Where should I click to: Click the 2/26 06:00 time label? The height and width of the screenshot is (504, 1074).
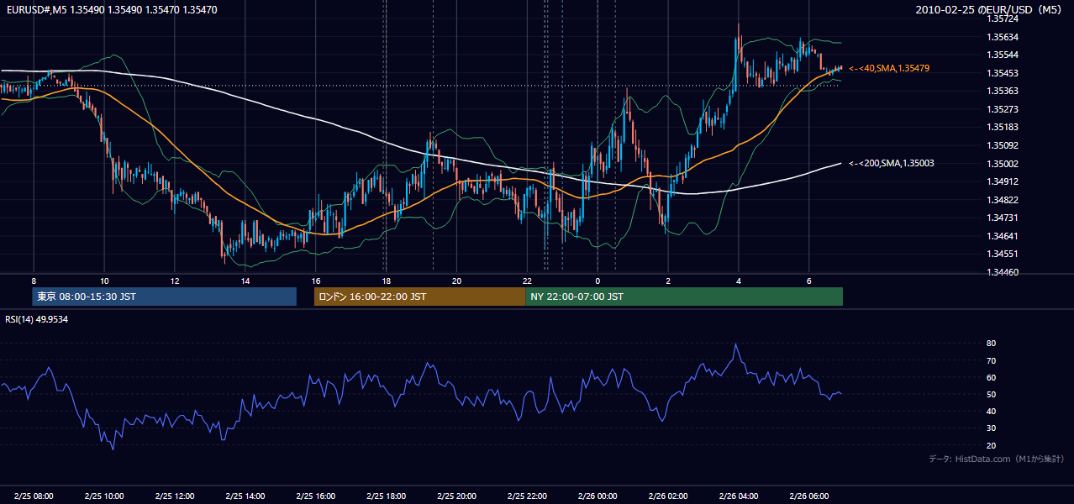(809, 496)
